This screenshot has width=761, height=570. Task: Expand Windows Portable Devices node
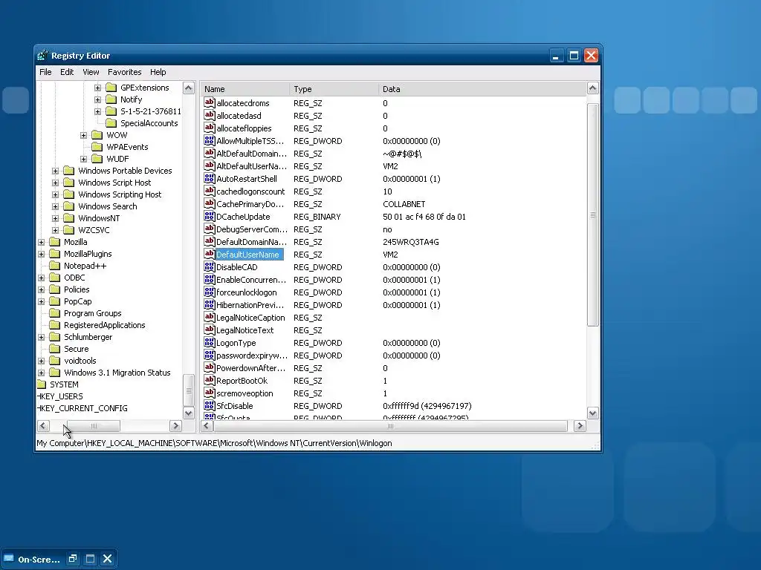55,171
